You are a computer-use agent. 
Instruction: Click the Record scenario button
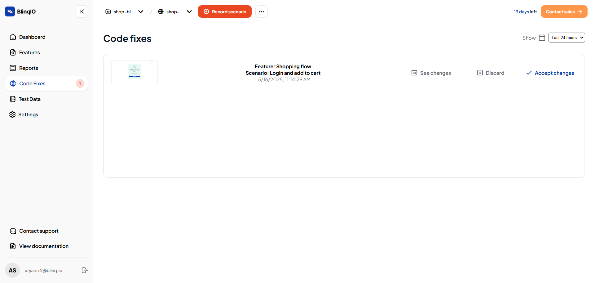point(225,11)
